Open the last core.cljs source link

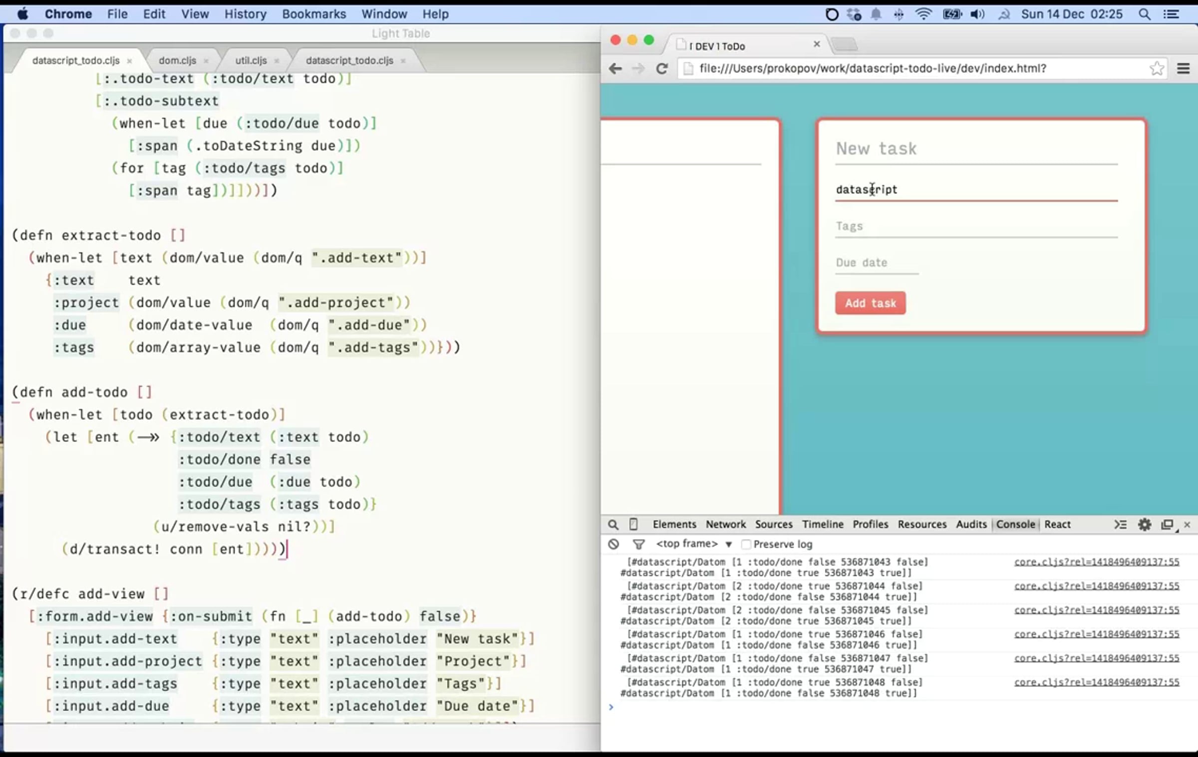pyautogui.click(x=1097, y=682)
